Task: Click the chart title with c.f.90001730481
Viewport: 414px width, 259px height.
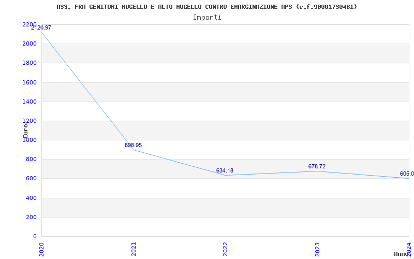Action: tap(206, 7)
